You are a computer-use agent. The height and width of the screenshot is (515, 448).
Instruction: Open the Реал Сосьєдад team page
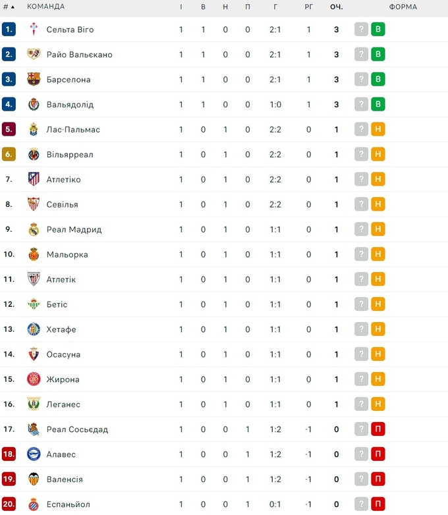point(77,429)
